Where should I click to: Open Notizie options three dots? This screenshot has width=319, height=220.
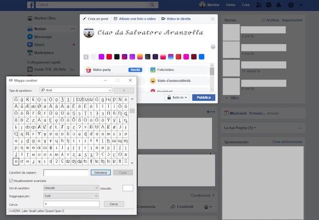pos(73,29)
